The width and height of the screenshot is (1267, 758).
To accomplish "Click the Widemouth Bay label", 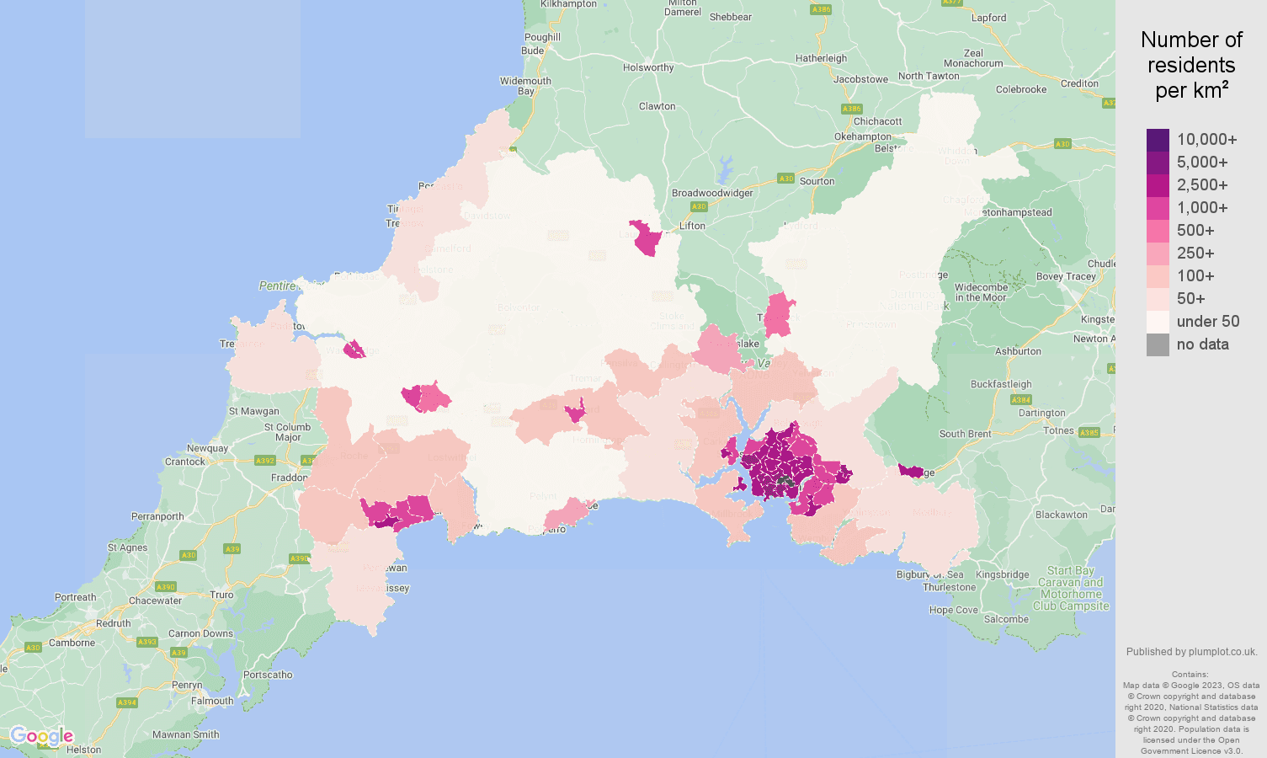I will coord(525,86).
